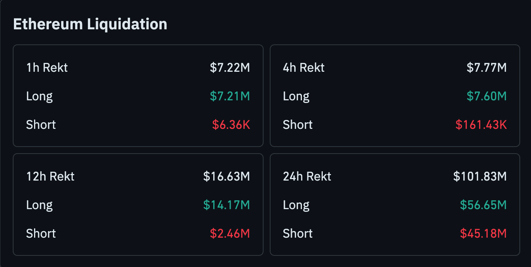Select the 12h Rekt label
The image size is (531, 267).
(50, 177)
